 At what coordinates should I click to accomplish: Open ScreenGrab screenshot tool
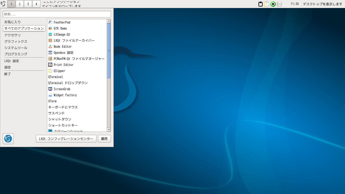62,89
